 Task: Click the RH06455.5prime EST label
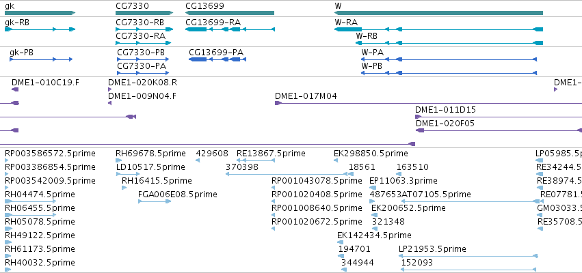point(40,208)
